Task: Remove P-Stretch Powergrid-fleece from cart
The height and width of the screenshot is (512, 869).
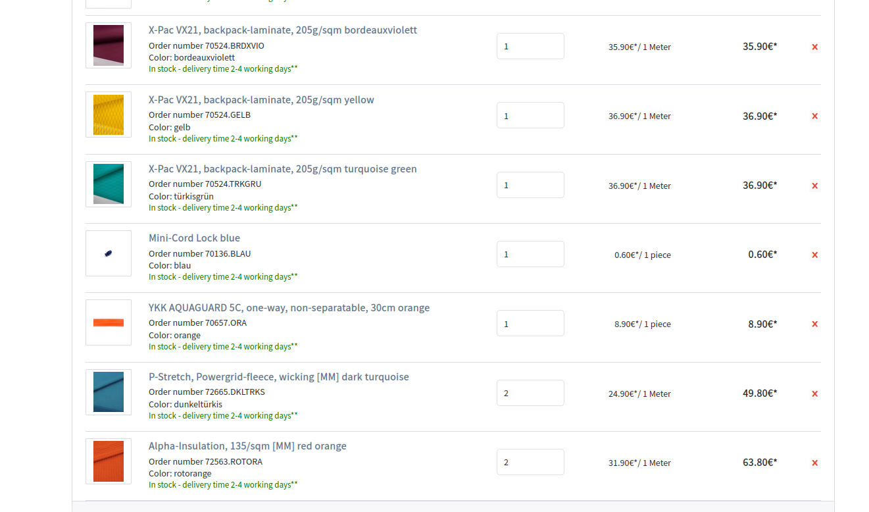Action: (814, 394)
